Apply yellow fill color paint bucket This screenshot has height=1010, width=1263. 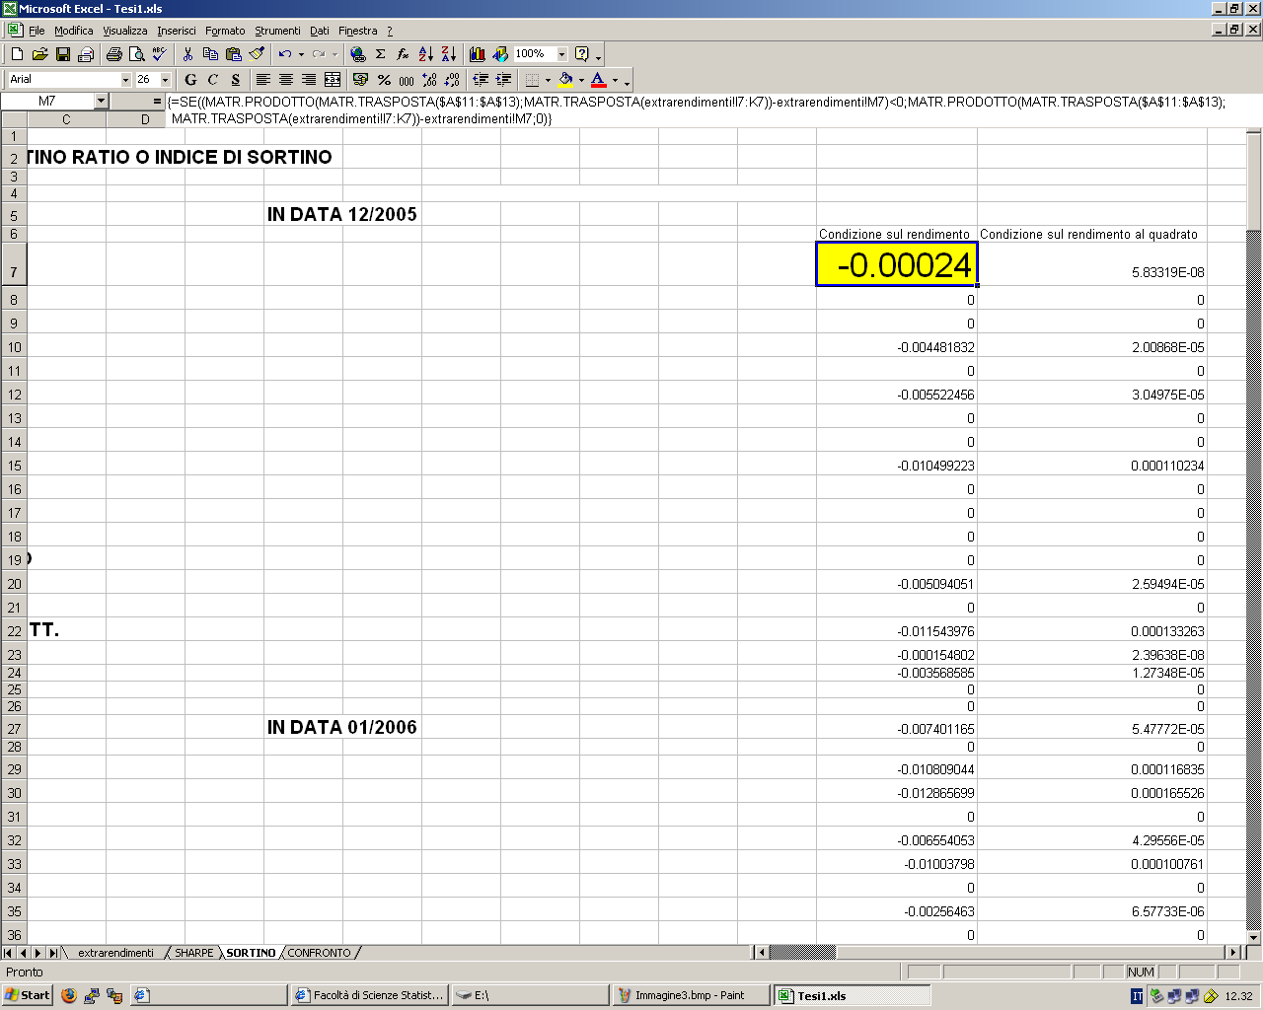click(x=565, y=80)
